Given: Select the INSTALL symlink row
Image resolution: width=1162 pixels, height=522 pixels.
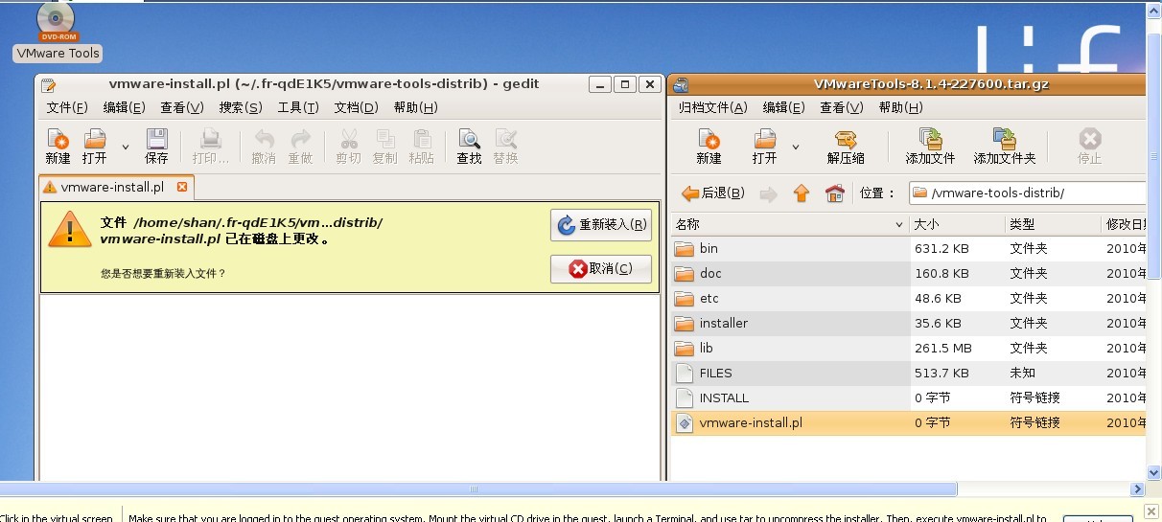Looking at the screenshot, I should 908,397.
